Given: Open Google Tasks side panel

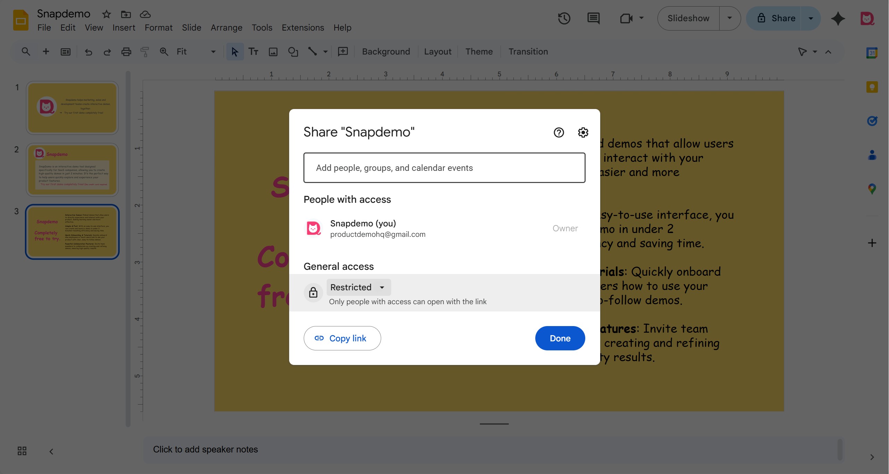Looking at the screenshot, I should click(872, 121).
